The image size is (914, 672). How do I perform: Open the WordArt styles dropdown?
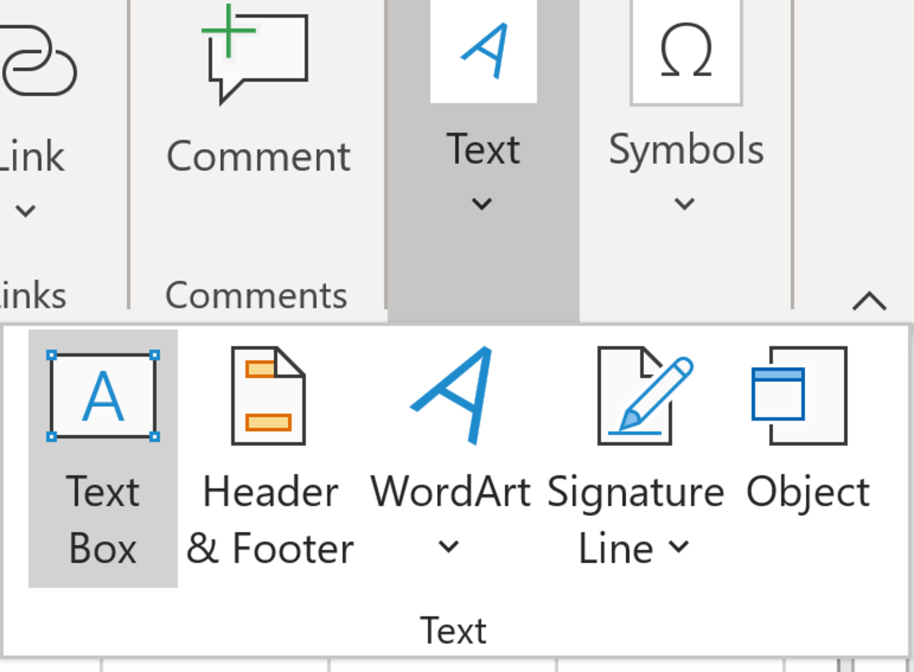click(449, 547)
